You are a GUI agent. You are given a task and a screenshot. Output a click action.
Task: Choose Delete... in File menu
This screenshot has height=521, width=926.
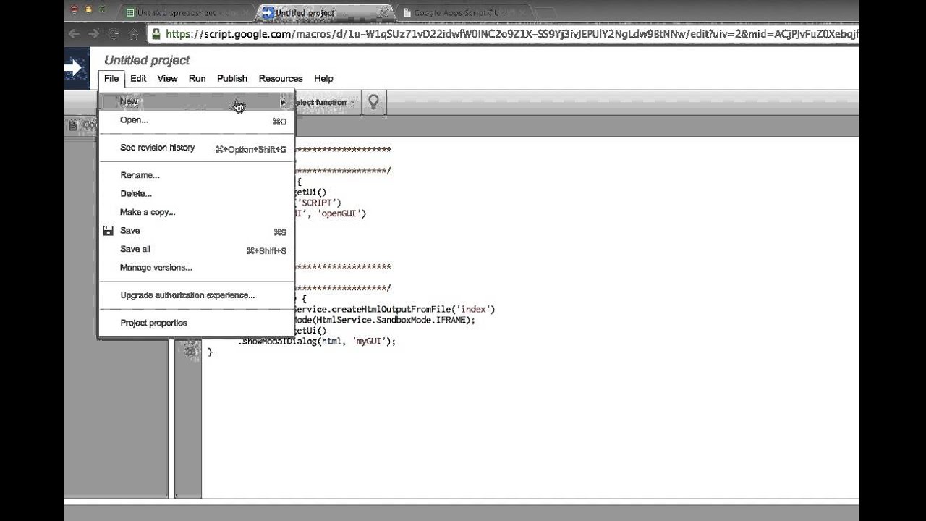click(197, 193)
